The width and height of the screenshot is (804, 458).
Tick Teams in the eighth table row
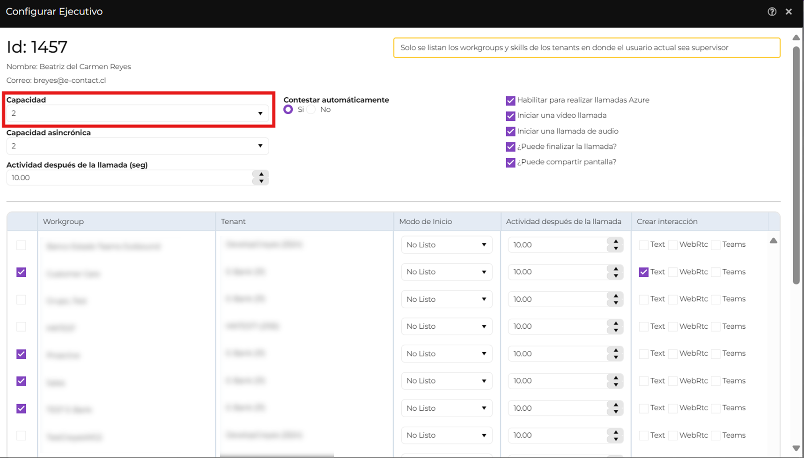point(715,436)
